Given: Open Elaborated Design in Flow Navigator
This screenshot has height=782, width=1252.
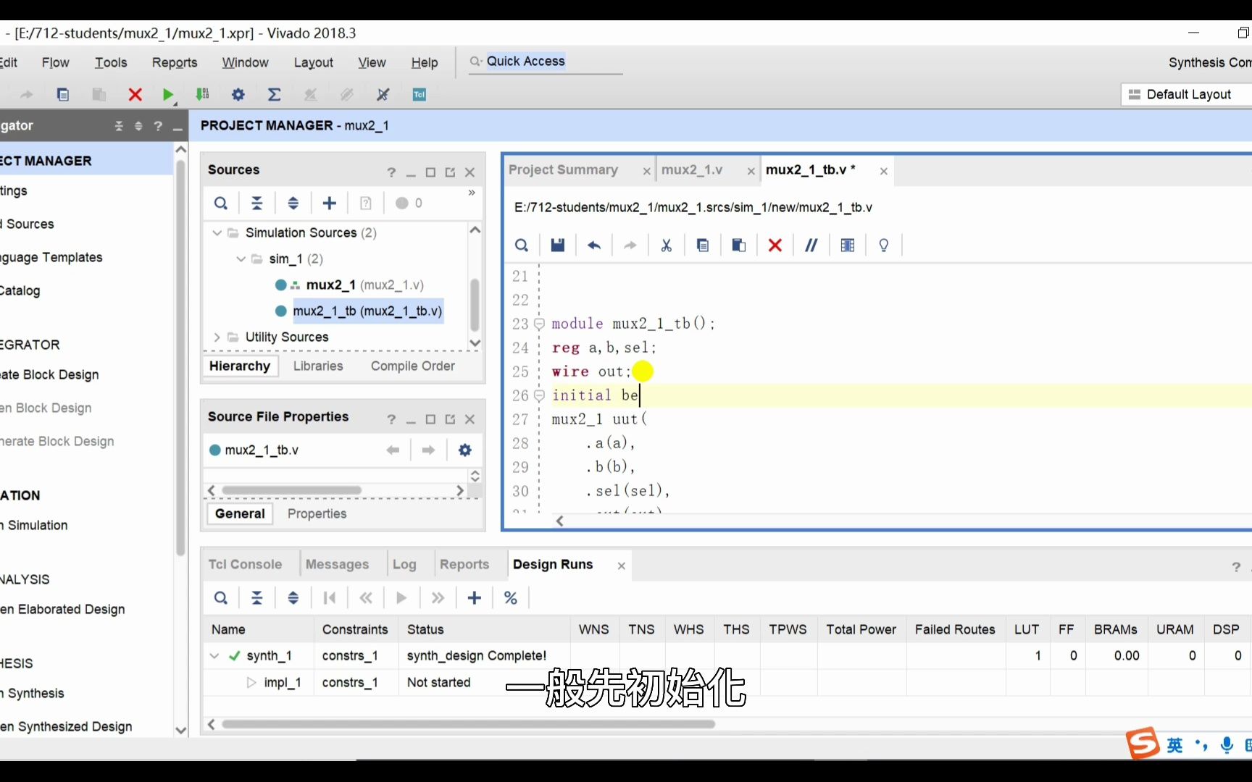Looking at the screenshot, I should click(62, 609).
